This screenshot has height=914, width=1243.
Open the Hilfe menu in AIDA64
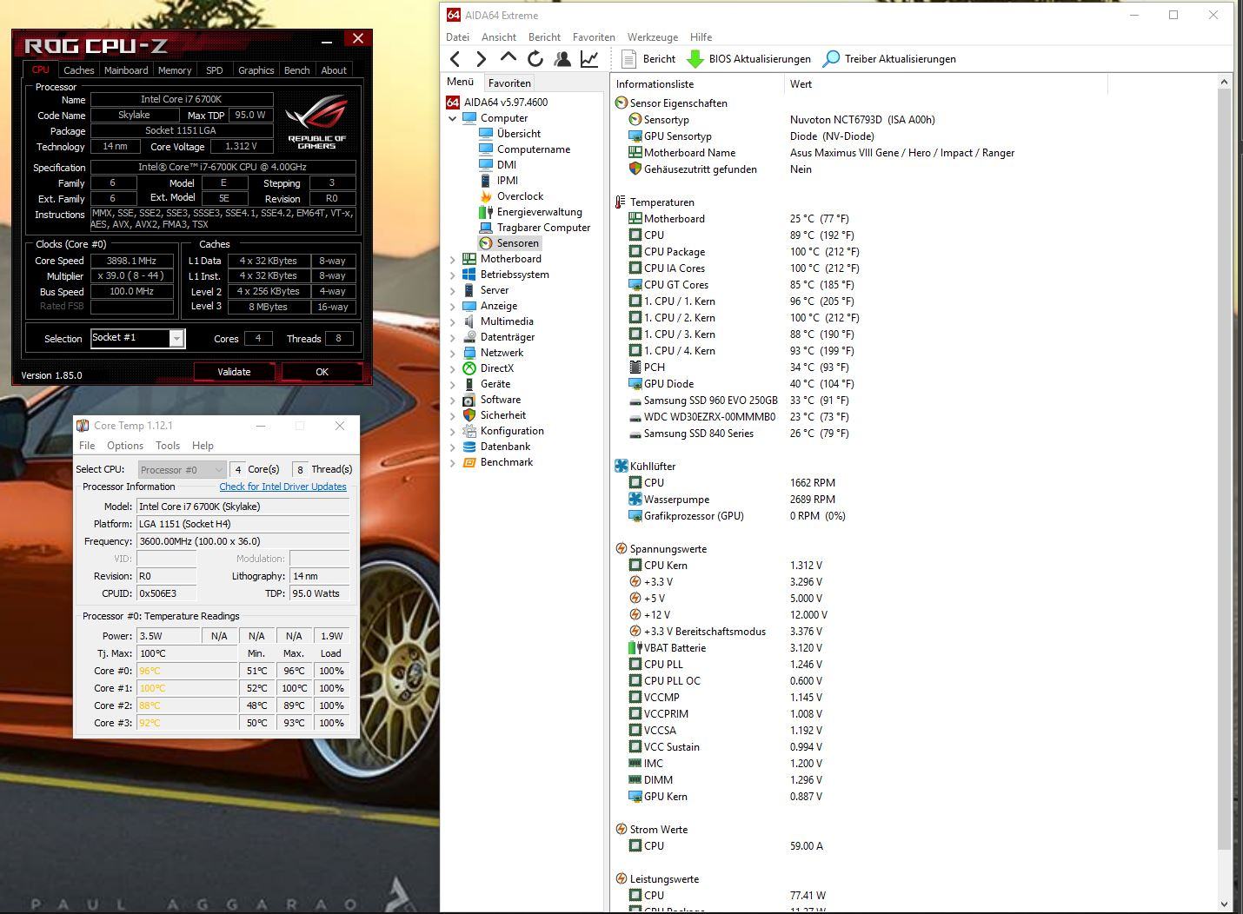[701, 37]
